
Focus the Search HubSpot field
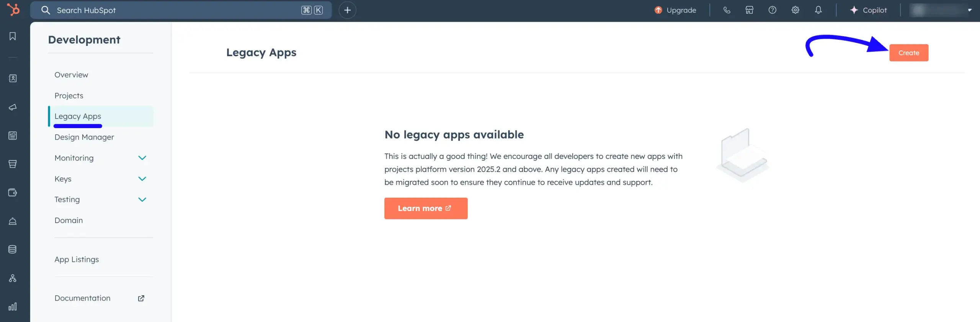coord(181,10)
